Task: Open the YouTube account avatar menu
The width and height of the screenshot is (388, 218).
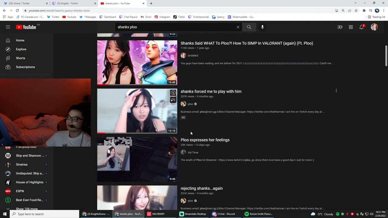Action: [374, 27]
